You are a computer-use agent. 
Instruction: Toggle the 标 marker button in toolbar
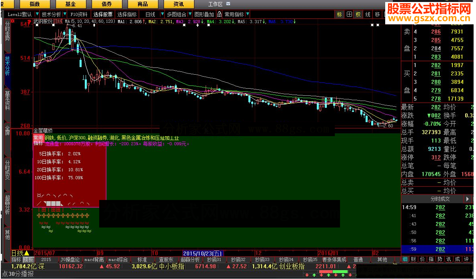click(339, 14)
